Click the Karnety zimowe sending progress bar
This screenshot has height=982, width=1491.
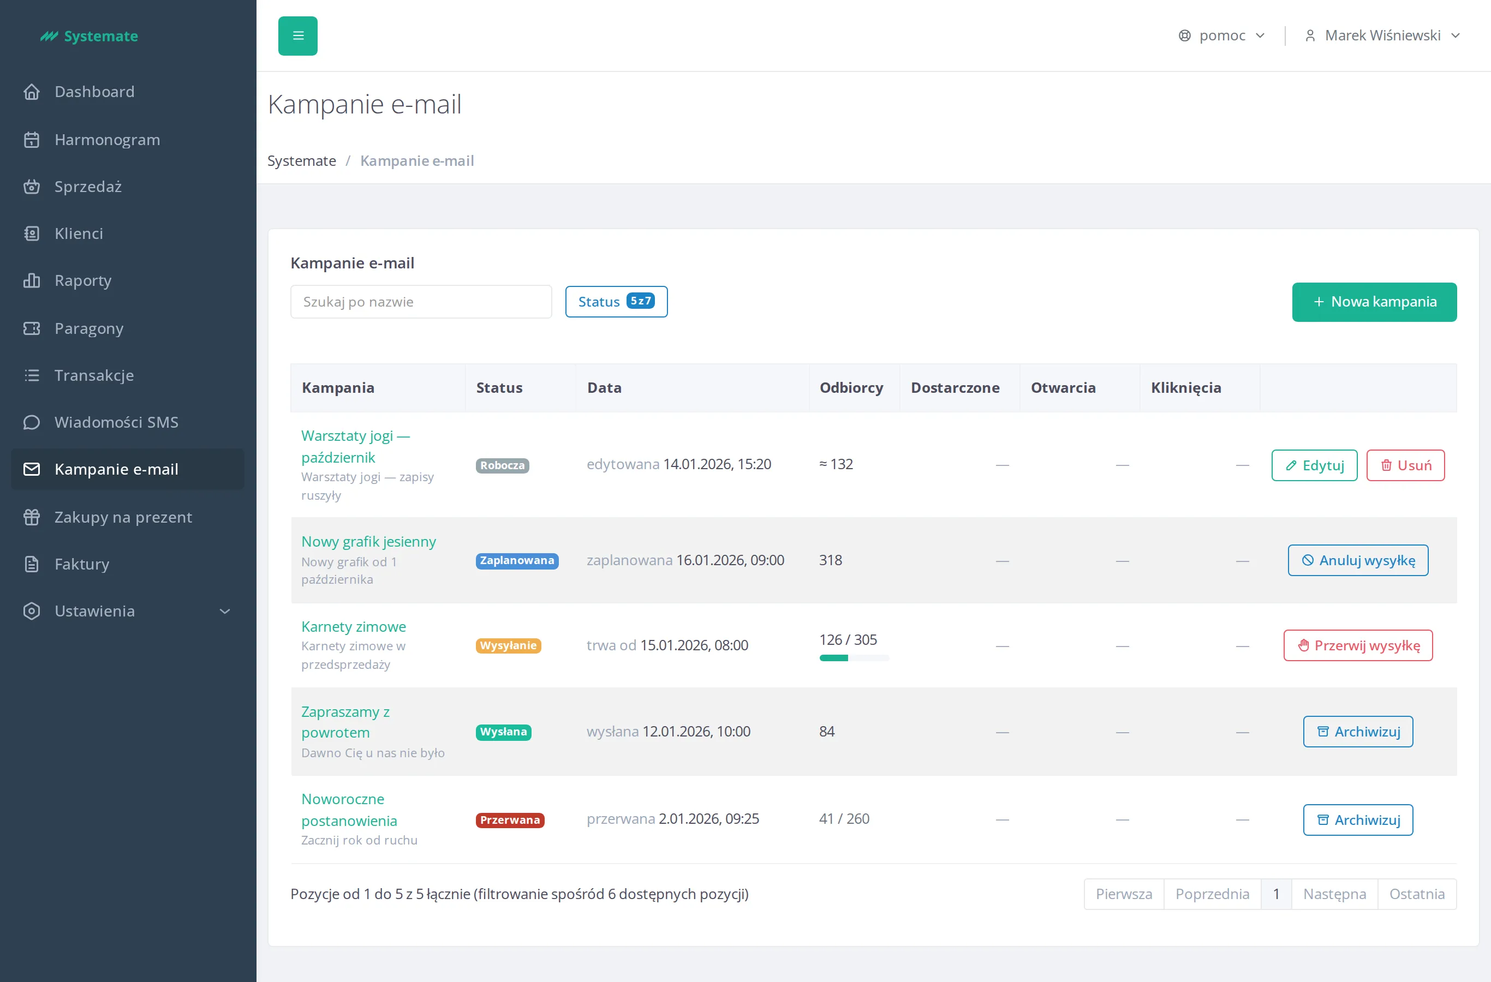click(853, 658)
